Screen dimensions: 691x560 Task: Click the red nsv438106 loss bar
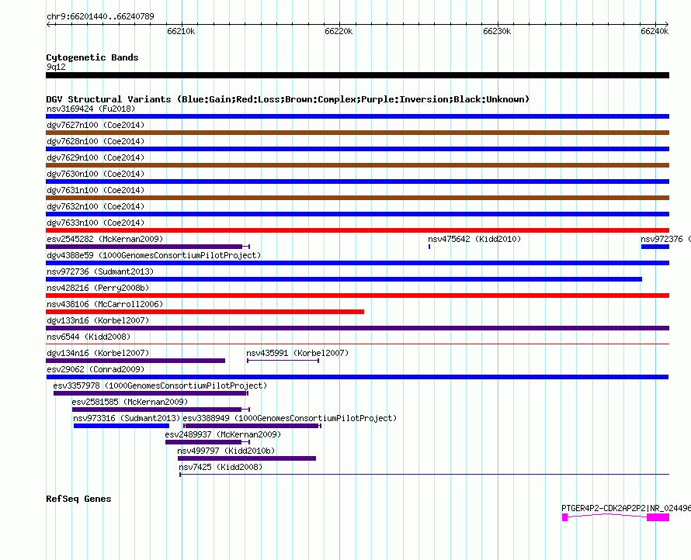coord(205,312)
